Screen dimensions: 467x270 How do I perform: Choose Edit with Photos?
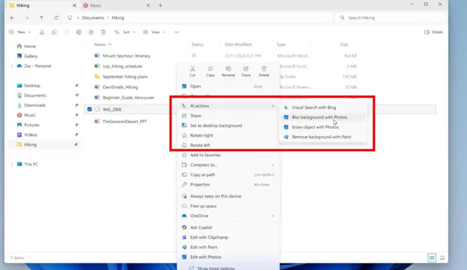[x=228, y=257]
